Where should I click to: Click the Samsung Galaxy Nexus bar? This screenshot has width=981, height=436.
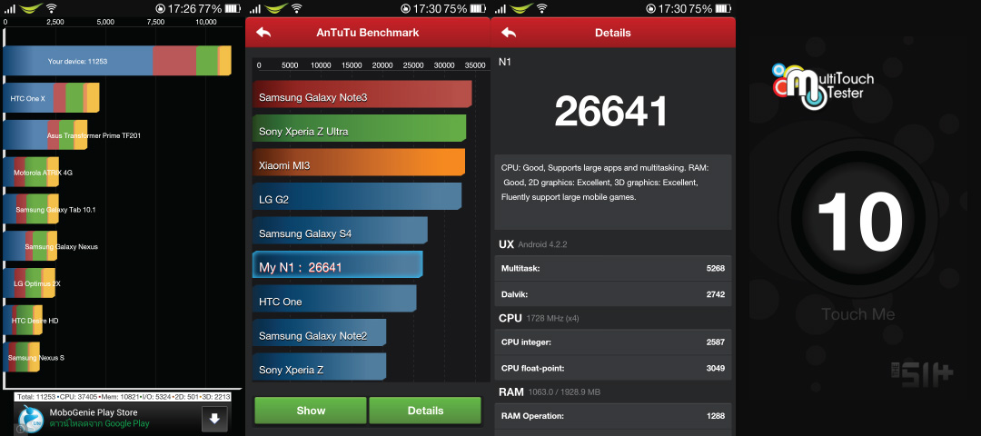[31, 246]
